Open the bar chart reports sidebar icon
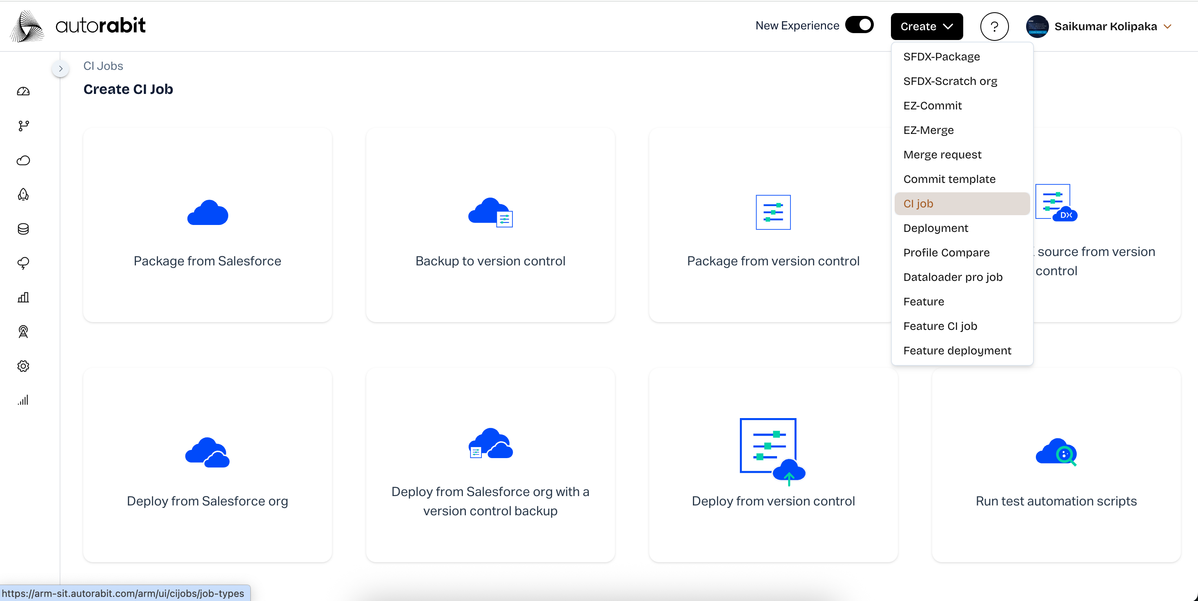 point(23,298)
